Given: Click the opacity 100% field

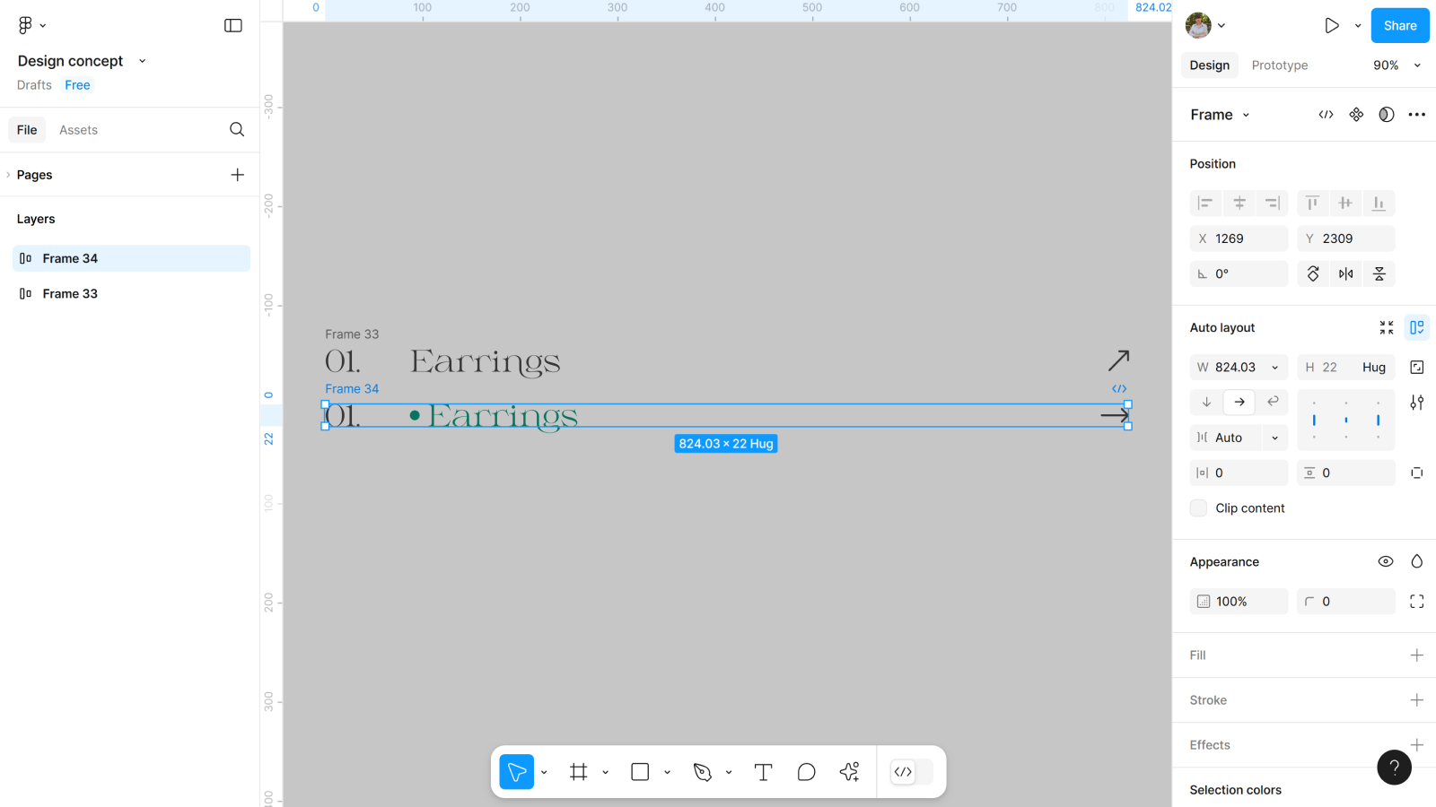Looking at the screenshot, I should (x=1239, y=602).
